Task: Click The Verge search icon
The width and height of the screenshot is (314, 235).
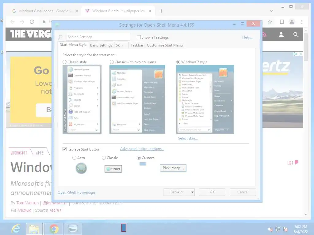Action: [x=296, y=35]
